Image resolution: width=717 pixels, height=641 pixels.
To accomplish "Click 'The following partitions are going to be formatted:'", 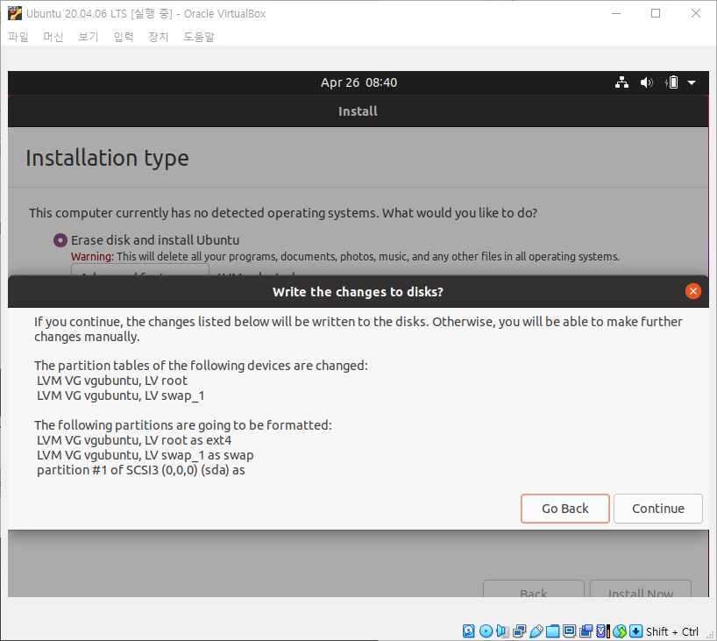I will (x=183, y=425).
